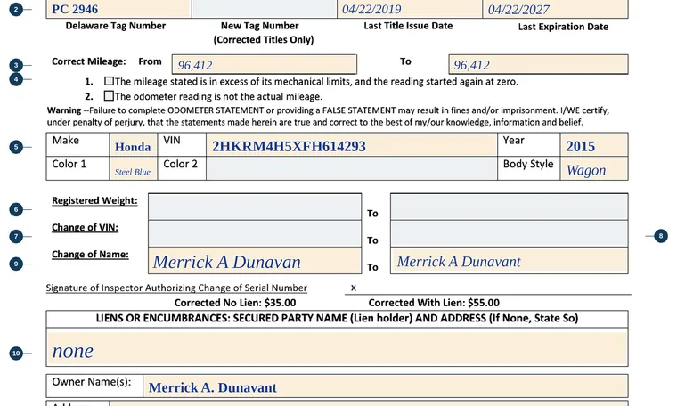This screenshot has height=406, width=677.
Task: Edit the new name Merrick A Dunavant
Action: click(509, 261)
